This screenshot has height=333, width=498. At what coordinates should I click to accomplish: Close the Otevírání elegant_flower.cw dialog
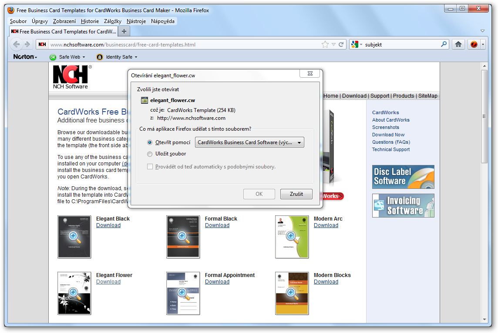pyautogui.click(x=310, y=73)
